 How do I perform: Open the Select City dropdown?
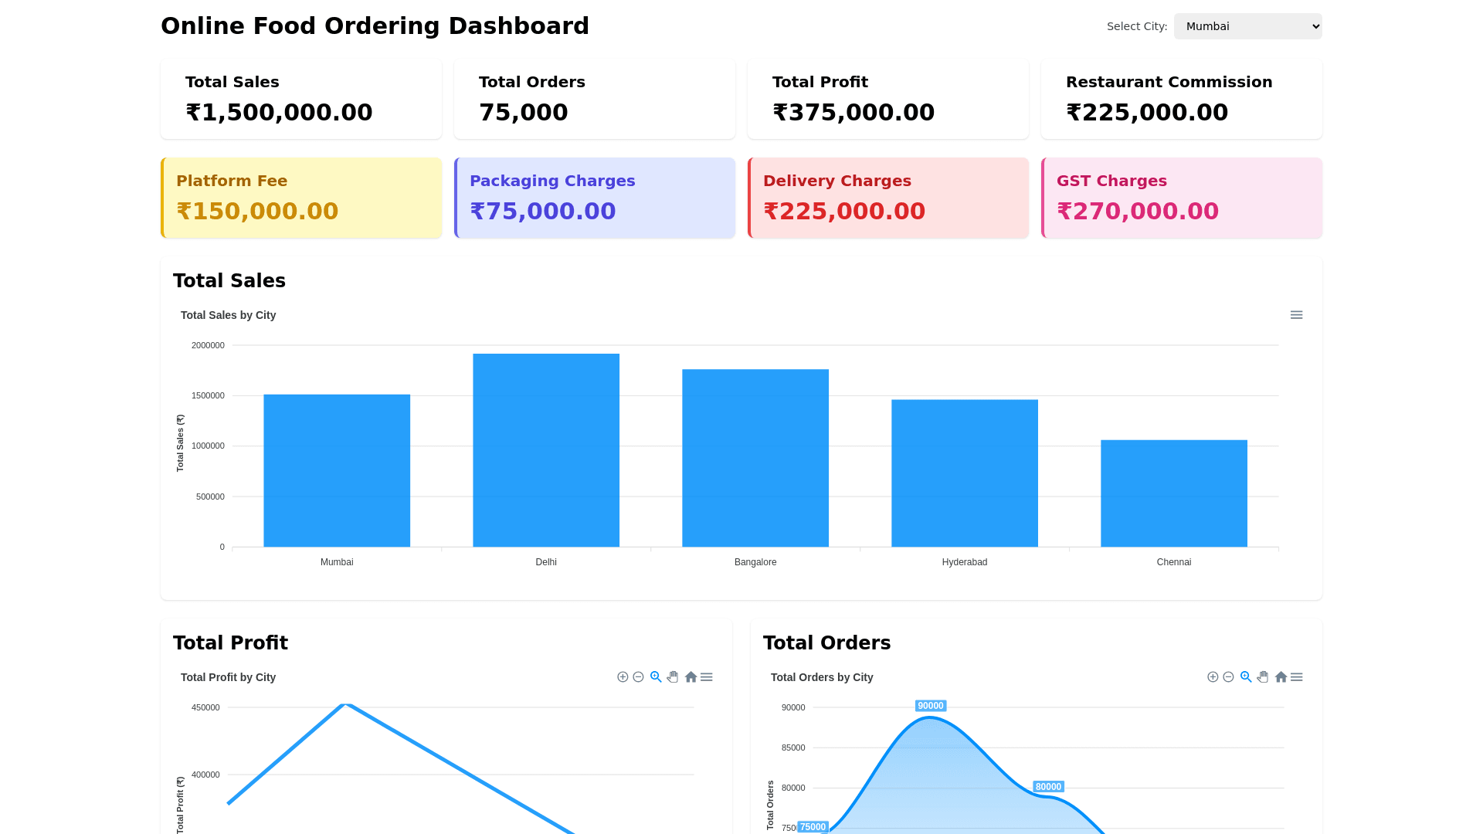tap(1247, 26)
